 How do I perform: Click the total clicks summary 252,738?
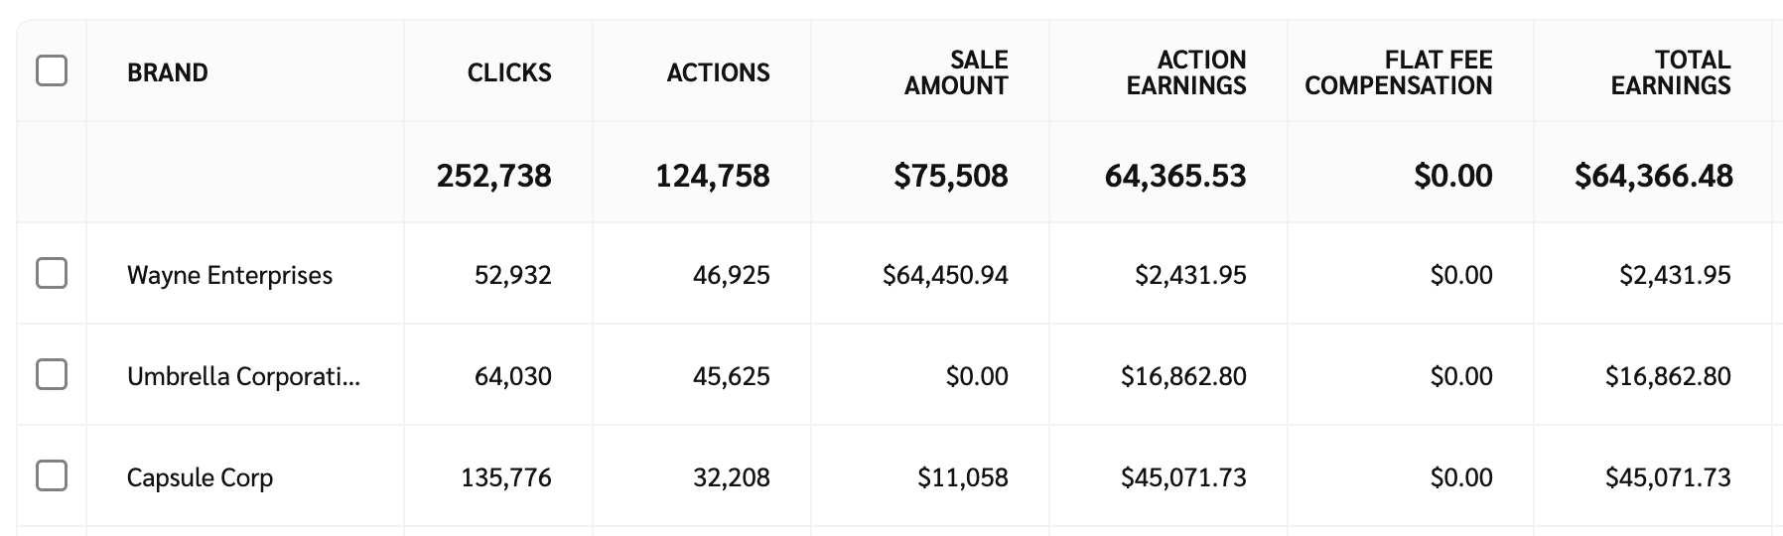point(494,176)
